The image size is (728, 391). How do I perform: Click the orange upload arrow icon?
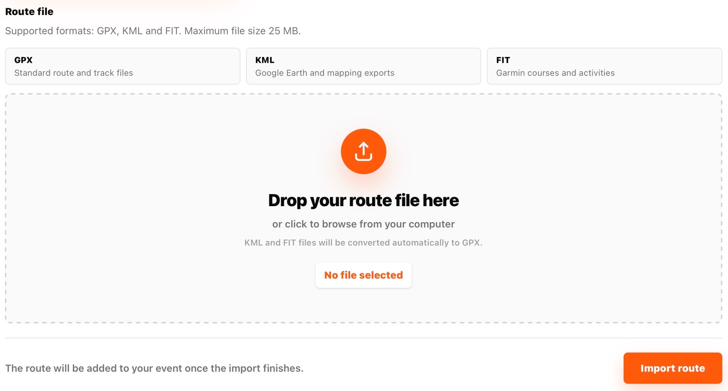tap(364, 152)
